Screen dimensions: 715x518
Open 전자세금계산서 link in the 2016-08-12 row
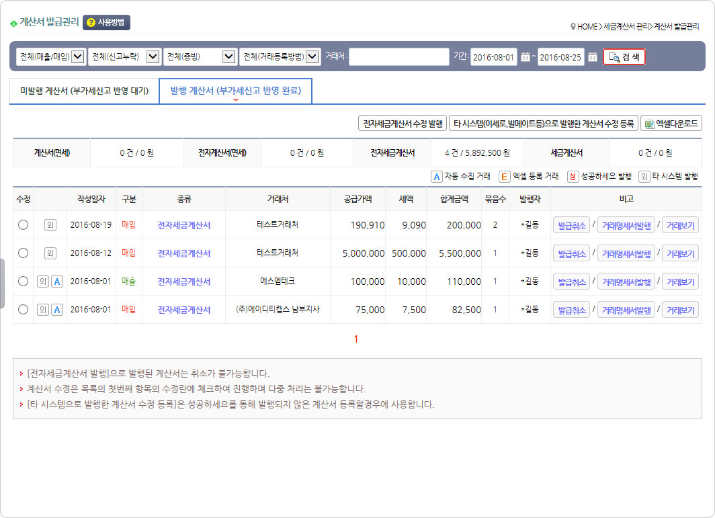[x=183, y=253]
